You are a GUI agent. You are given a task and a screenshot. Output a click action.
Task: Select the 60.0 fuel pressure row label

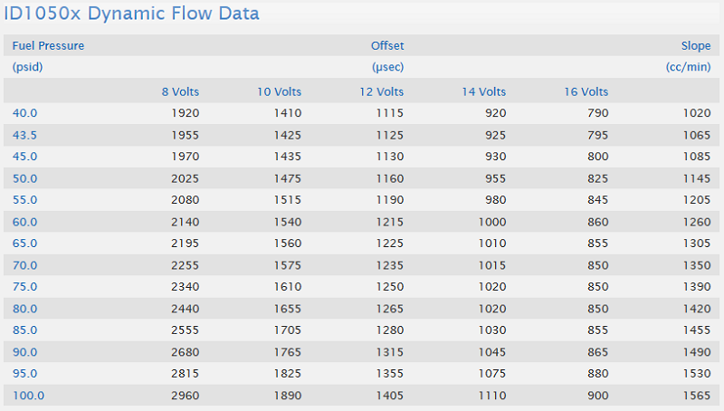pyautogui.click(x=25, y=222)
